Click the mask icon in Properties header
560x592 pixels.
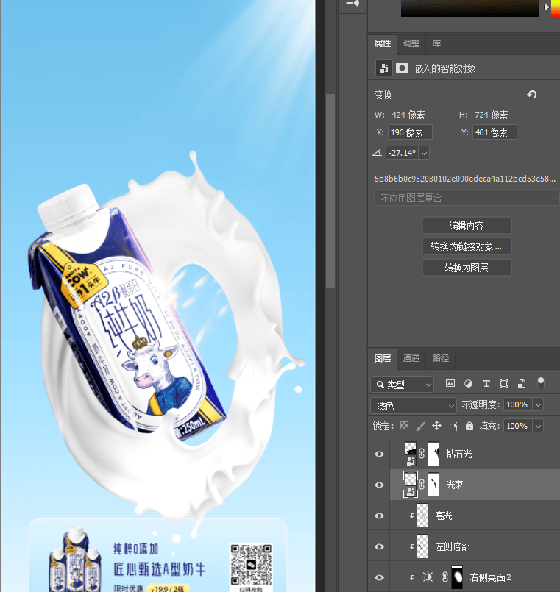402,68
